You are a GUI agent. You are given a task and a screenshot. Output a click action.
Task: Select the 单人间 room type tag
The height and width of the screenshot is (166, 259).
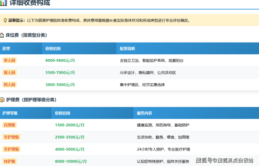(x=9, y=60)
